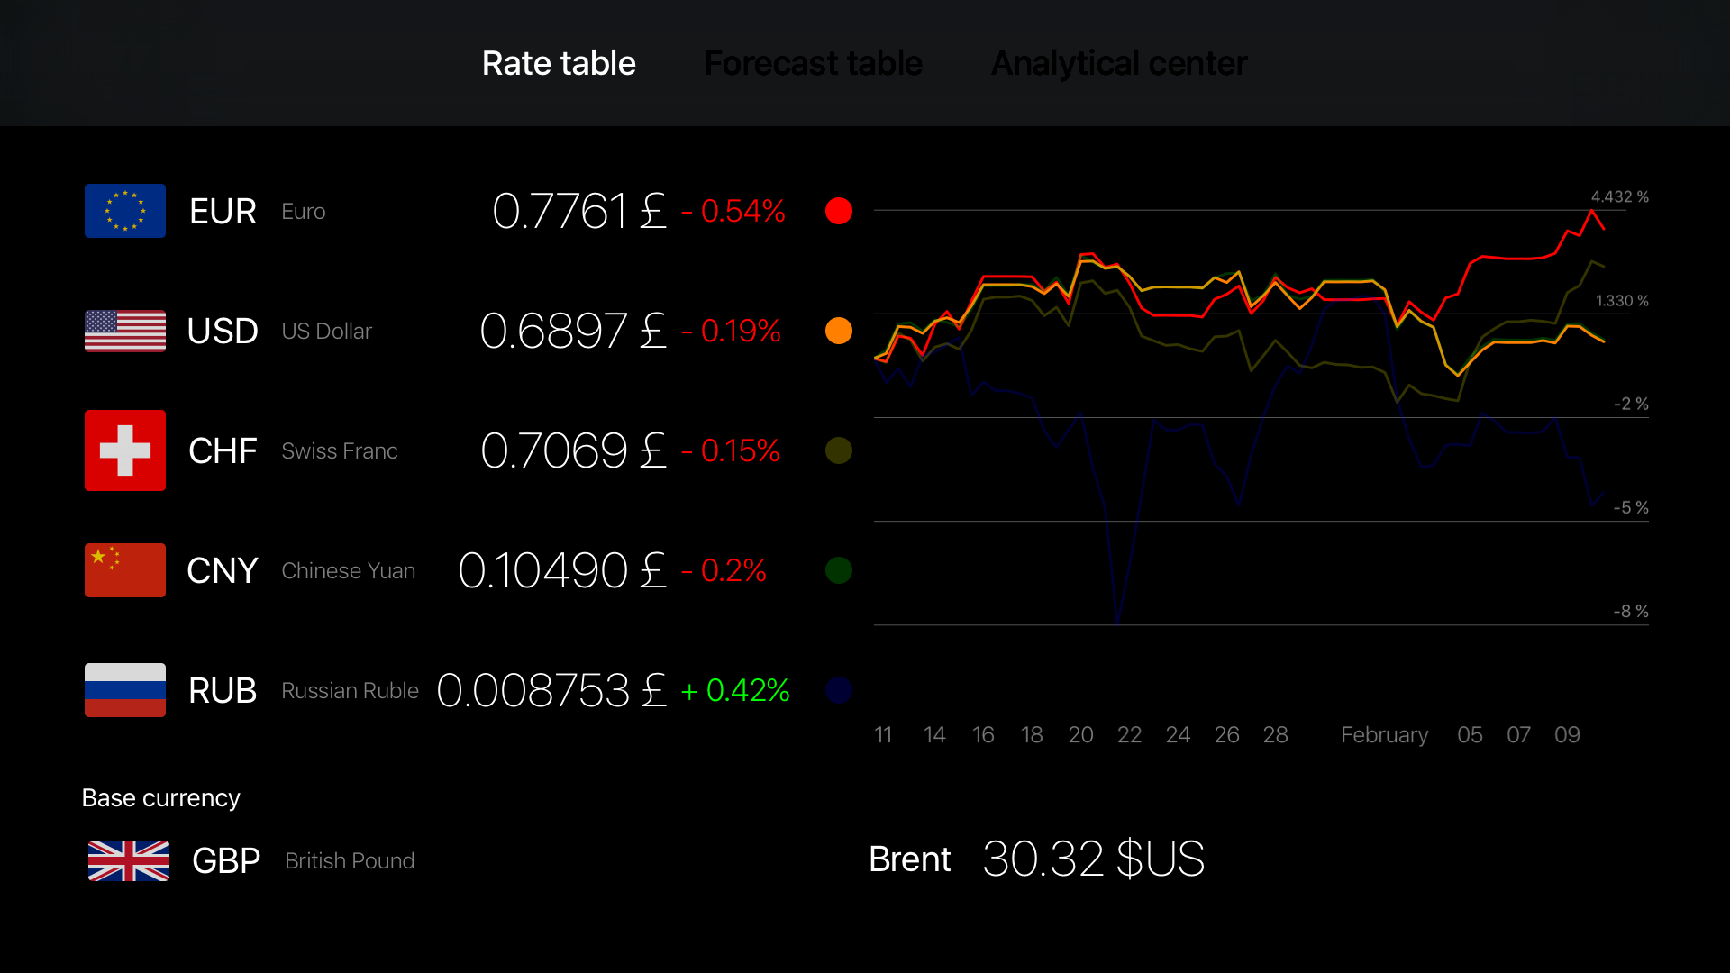Toggle the orange USD chart color dot
1730x973 pixels.
click(x=839, y=331)
